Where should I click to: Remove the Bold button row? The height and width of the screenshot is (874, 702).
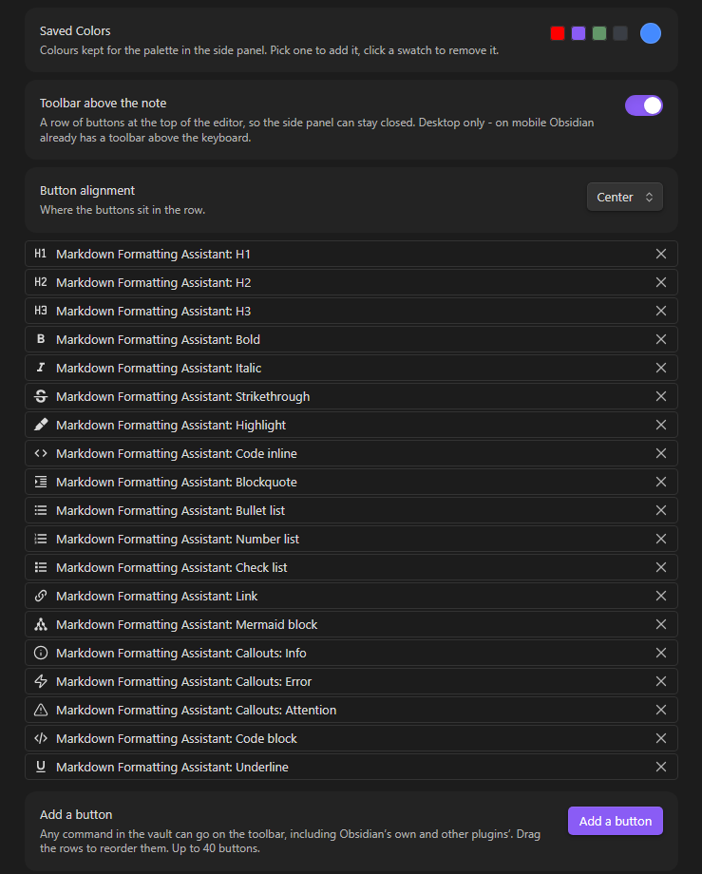pos(661,339)
